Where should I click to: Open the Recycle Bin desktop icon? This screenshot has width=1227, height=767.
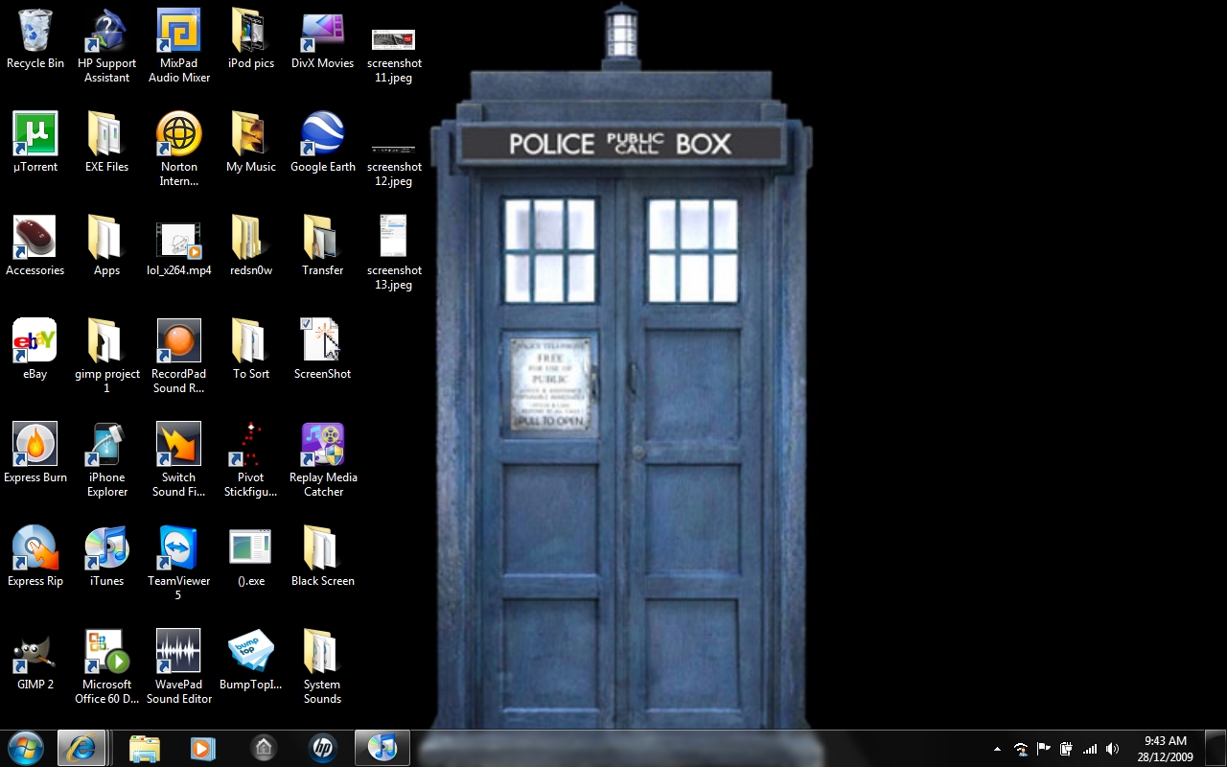coord(35,31)
